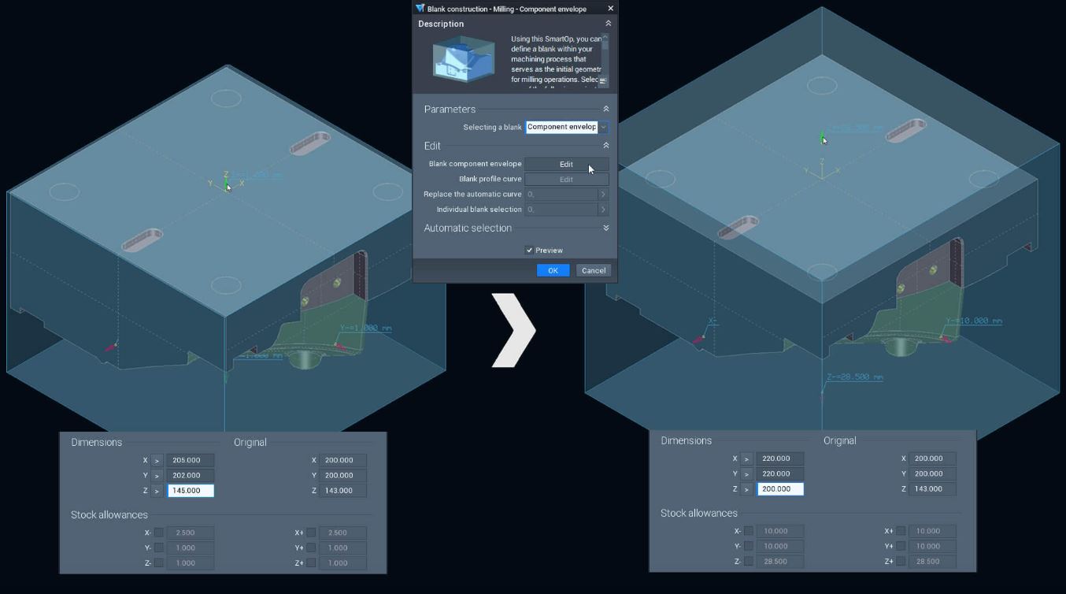Click the arrow button beside Z 145.000

(x=157, y=491)
